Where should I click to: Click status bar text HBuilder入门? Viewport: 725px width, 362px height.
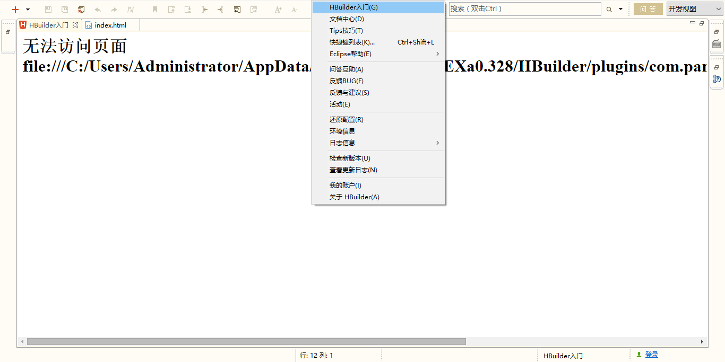tap(563, 356)
